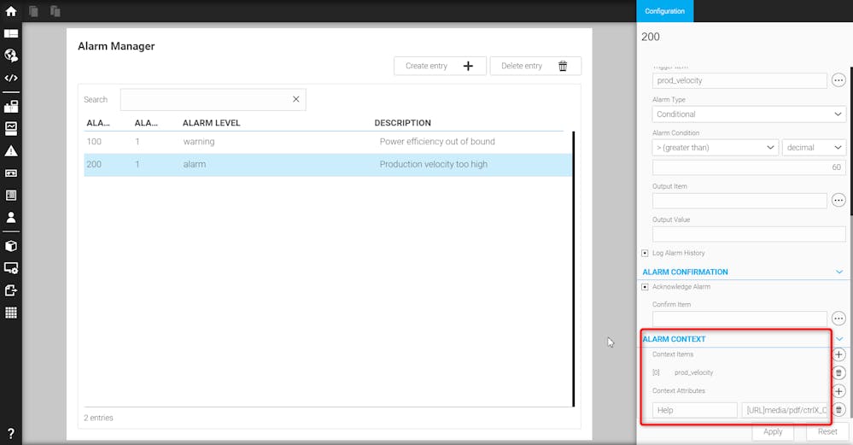Click the '2 entries' footer text
Image resolution: width=853 pixels, height=445 pixels.
[98, 418]
